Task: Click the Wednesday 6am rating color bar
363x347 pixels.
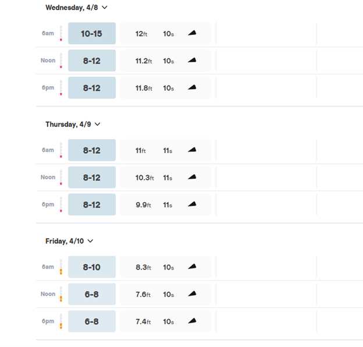Action: point(61,33)
